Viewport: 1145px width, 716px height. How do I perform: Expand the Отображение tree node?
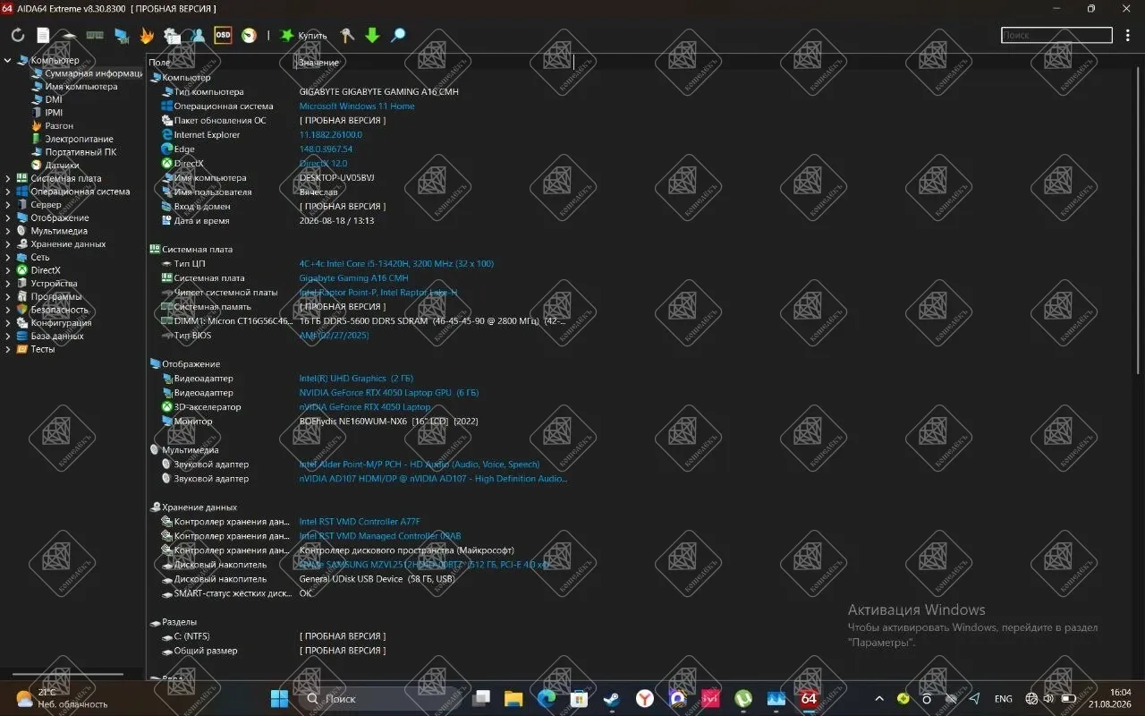[x=8, y=218]
